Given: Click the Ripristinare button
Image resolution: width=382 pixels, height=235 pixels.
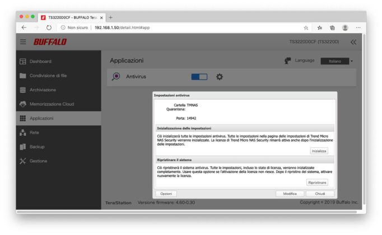Looking at the screenshot, I should (317, 182).
